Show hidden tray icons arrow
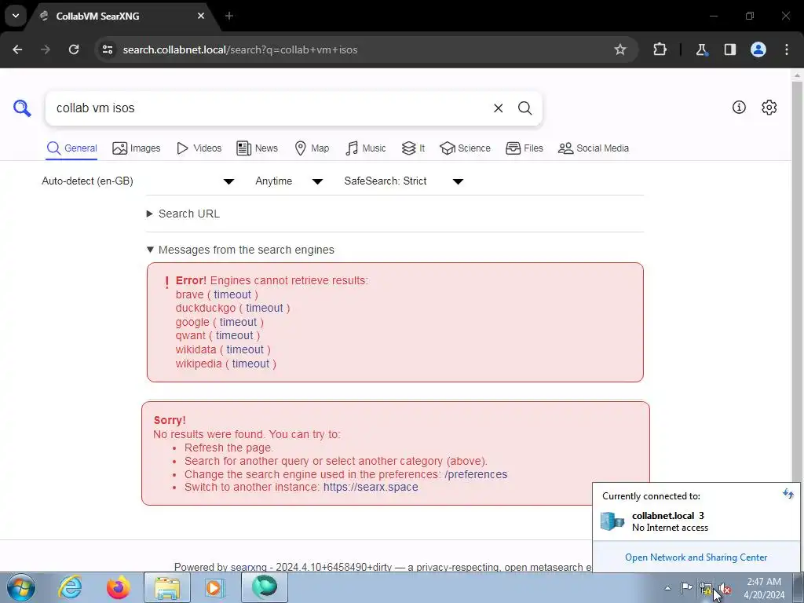The height and width of the screenshot is (603, 804). (667, 587)
